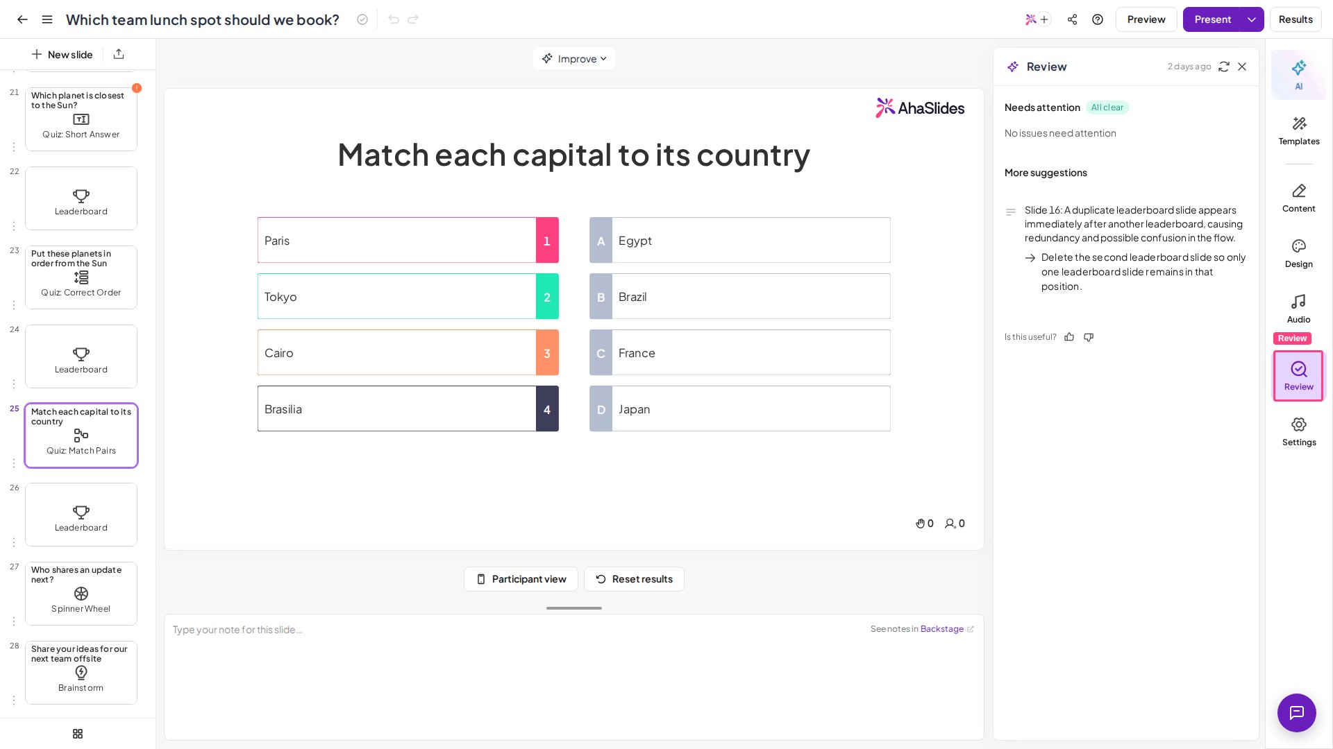Open the chat support bubble
This screenshot has width=1333, height=749.
coord(1296,712)
